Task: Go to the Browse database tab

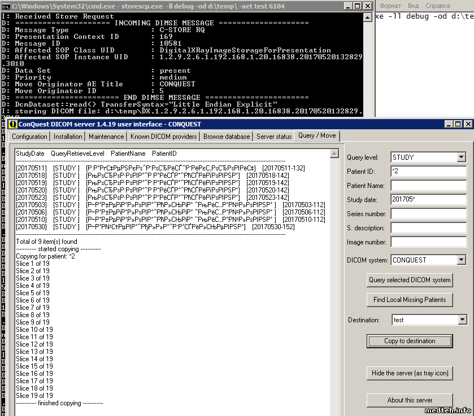Action: click(x=226, y=137)
